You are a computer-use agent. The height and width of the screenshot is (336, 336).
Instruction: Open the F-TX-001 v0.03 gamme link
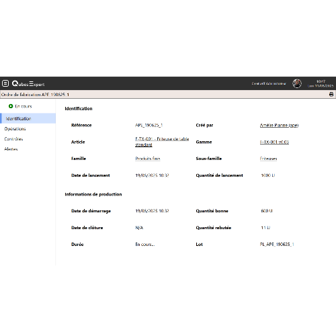point(274,142)
